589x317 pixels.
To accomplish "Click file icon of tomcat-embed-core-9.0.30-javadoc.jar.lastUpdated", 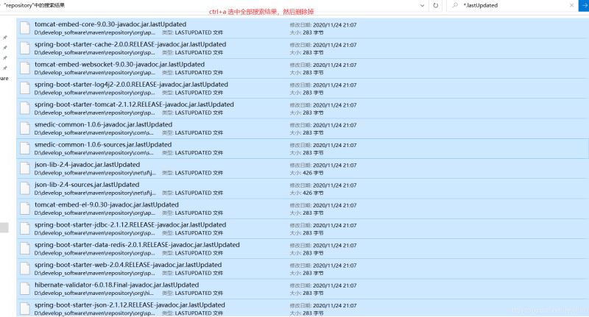I will [x=25, y=28].
